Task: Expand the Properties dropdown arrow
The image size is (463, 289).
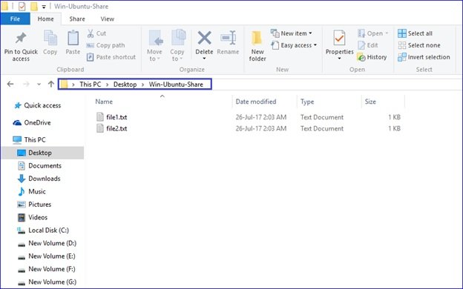Action: click(339, 59)
